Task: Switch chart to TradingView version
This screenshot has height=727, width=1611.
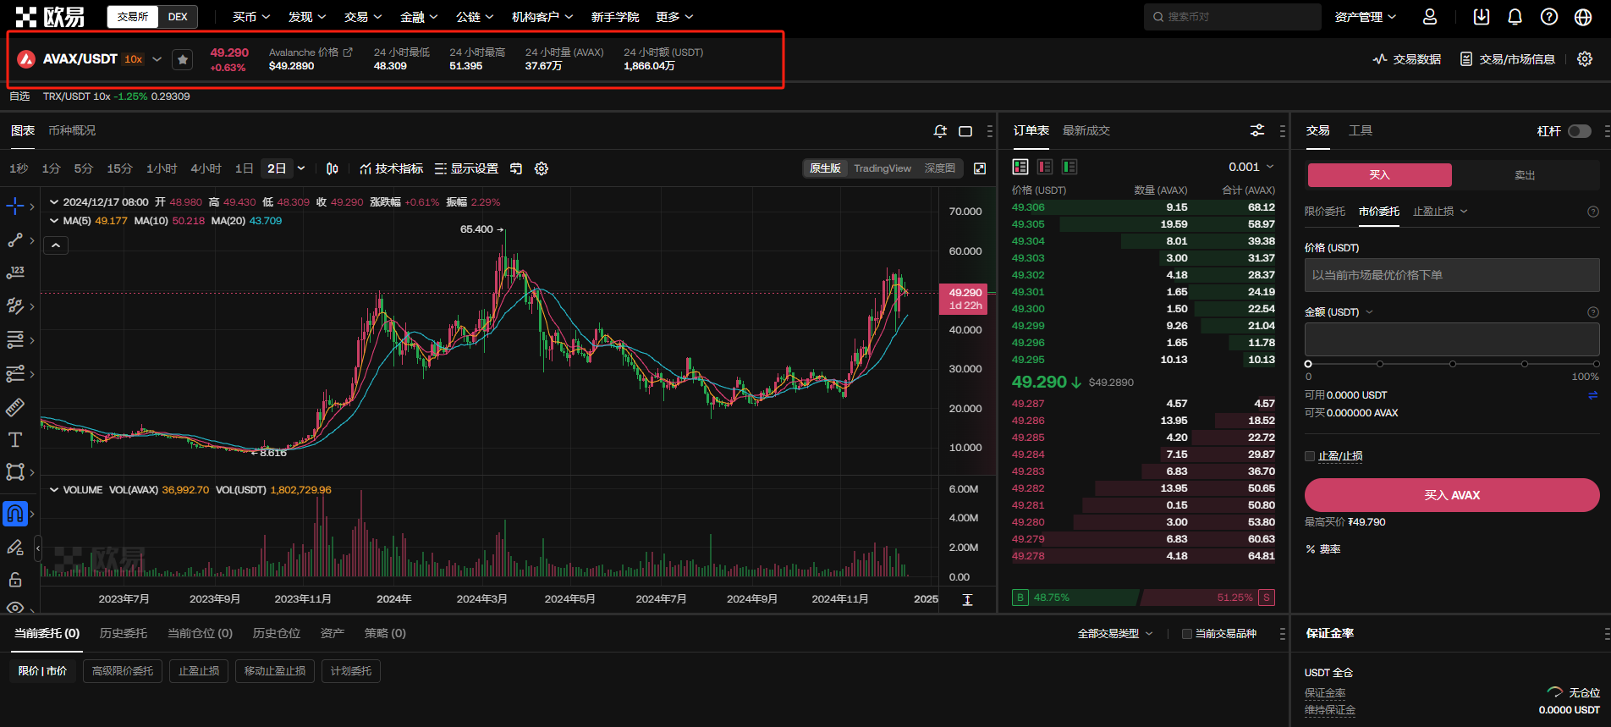Action: click(x=882, y=168)
